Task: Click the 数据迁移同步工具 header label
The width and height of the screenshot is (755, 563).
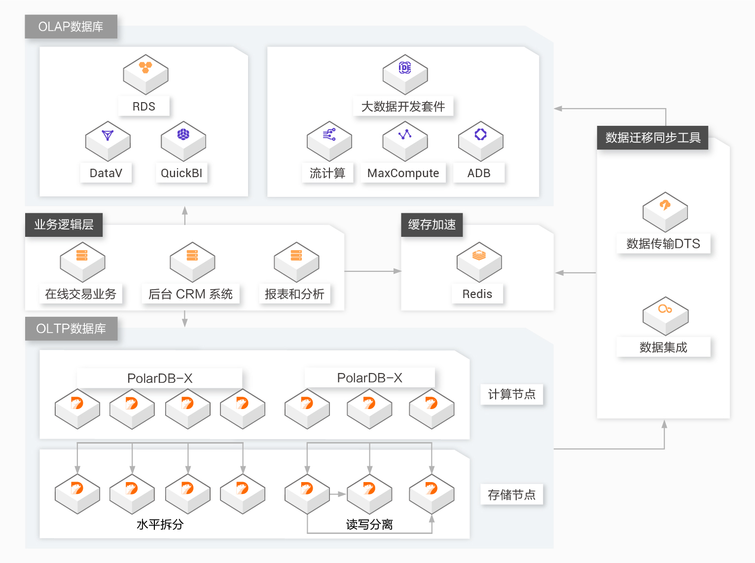Action: pyautogui.click(x=652, y=138)
